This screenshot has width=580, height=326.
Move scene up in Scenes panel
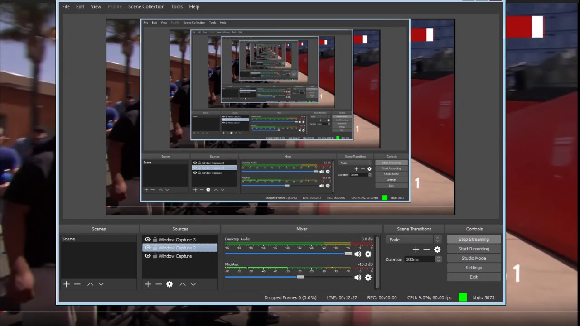click(x=90, y=284)
